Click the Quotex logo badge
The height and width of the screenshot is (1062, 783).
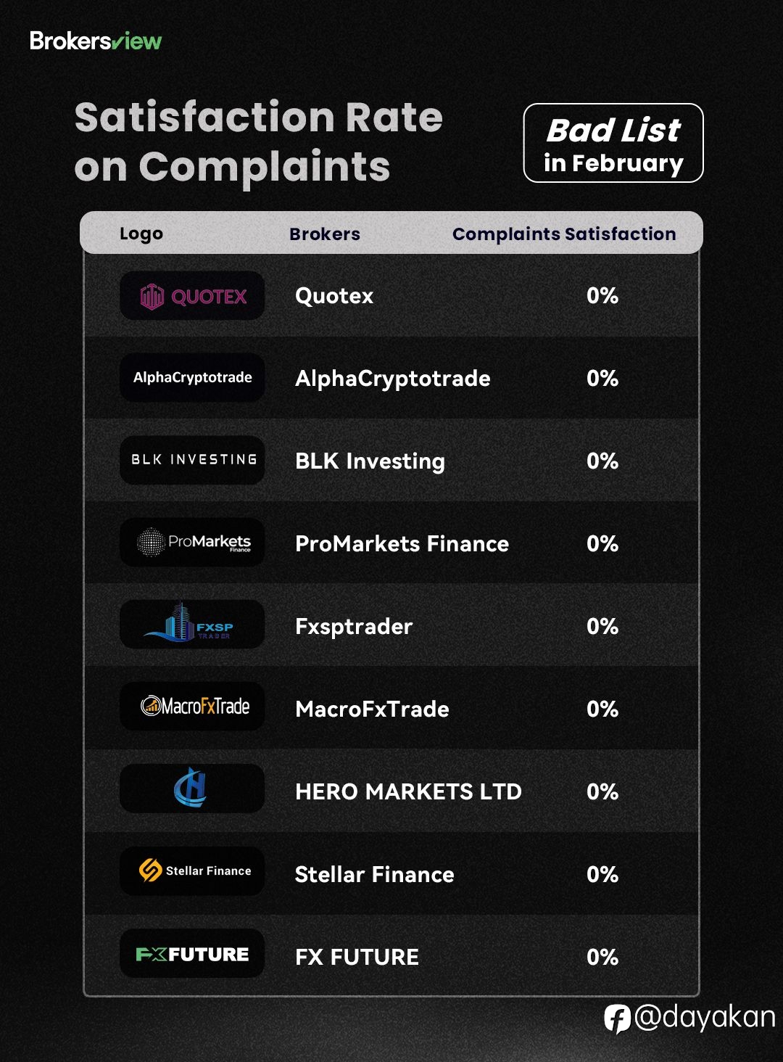tap(192, 295)
